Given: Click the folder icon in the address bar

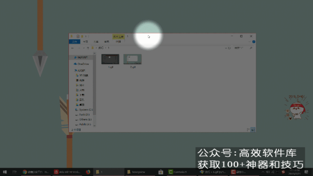Looking at the screenshot, I should [92, 48].
